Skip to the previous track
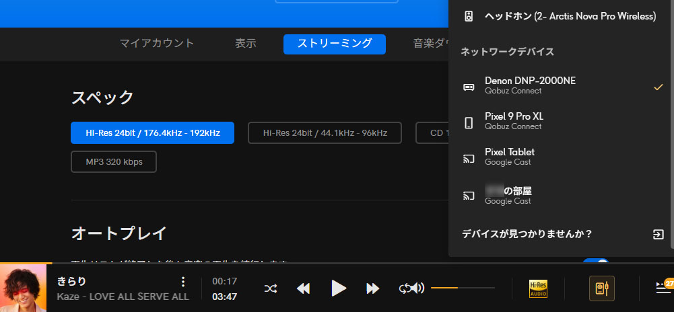The image size is (674, 312). 304,288
